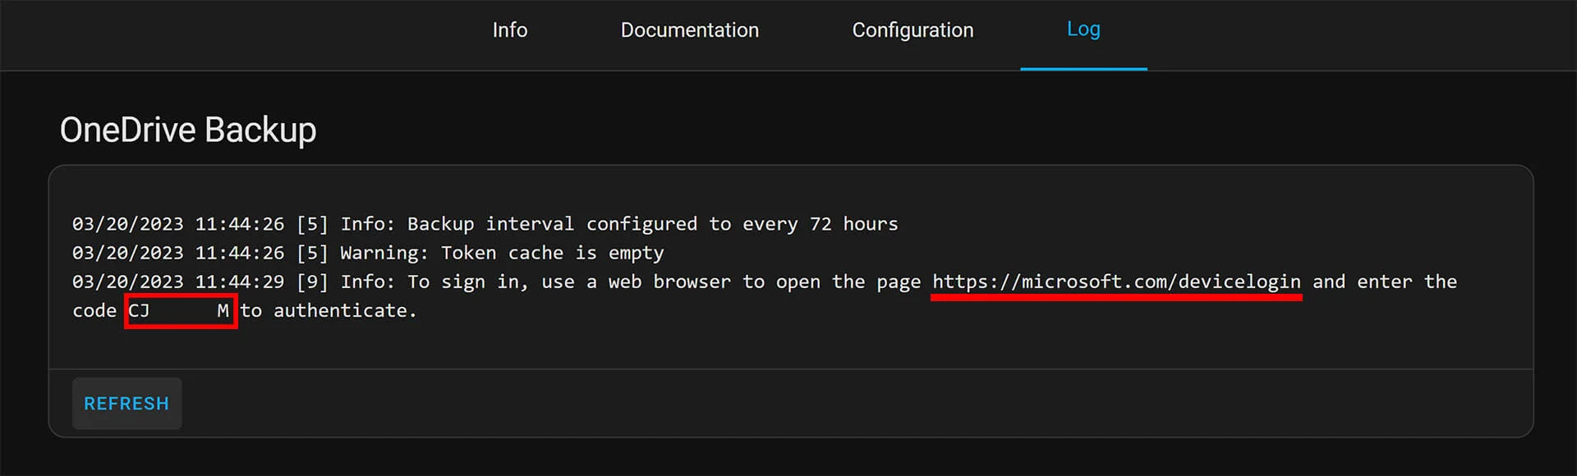Click the 'To sign in' log text
This screenshot has width=1577, height=476.
coord(462,282)
